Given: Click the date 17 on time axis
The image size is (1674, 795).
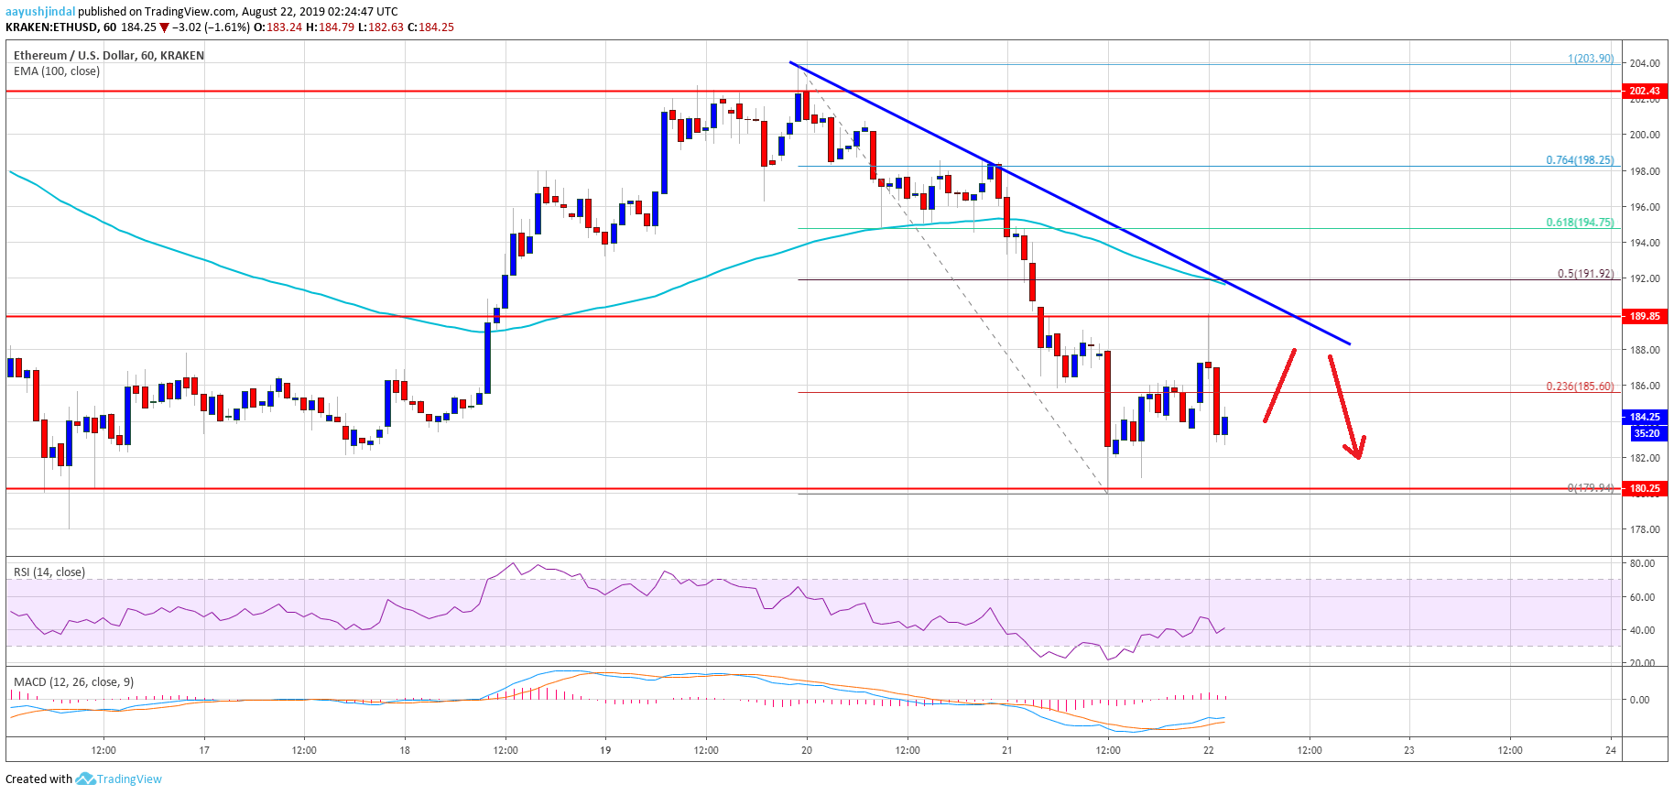Looking at the screenshot, I should coord(204,750).
